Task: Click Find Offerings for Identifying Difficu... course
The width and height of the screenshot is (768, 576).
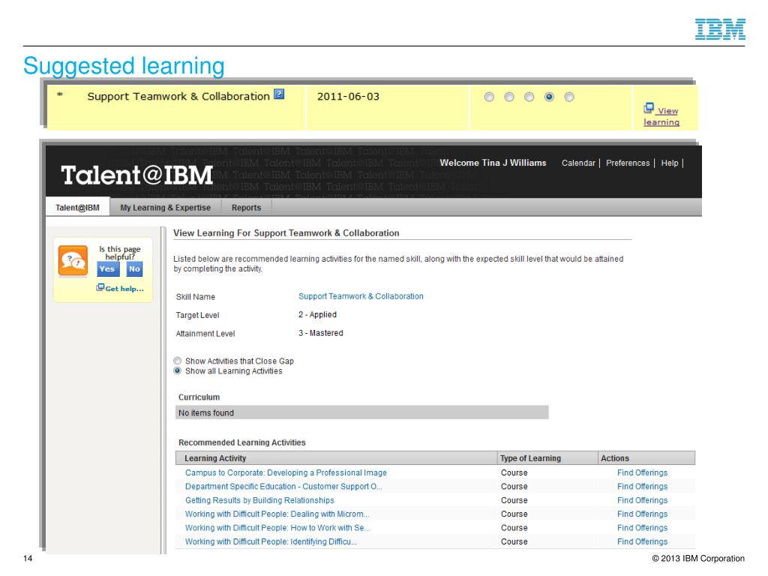Action: 642,541
